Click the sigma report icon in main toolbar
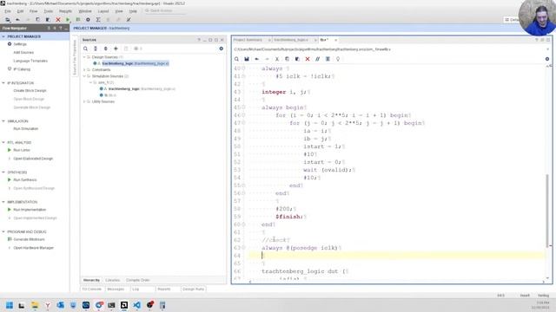 [x=98, y=20]
